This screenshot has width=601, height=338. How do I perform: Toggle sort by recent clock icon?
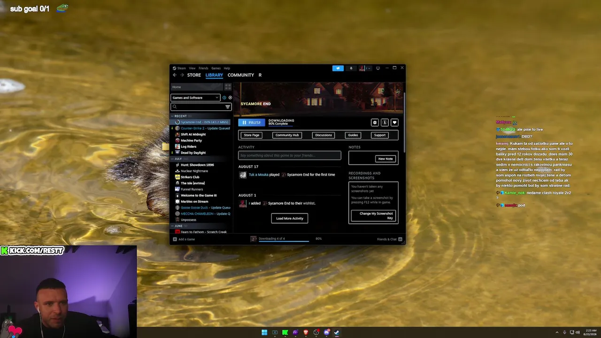[x=224, y=98]
